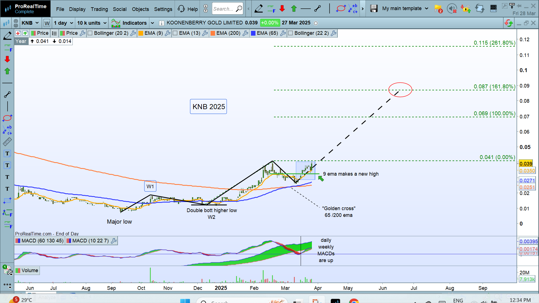Click the padlock trading mode icon

[x=465, y=9]
